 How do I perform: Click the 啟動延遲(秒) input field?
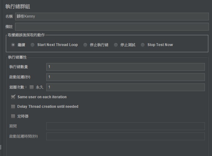[x=125, y=77]
